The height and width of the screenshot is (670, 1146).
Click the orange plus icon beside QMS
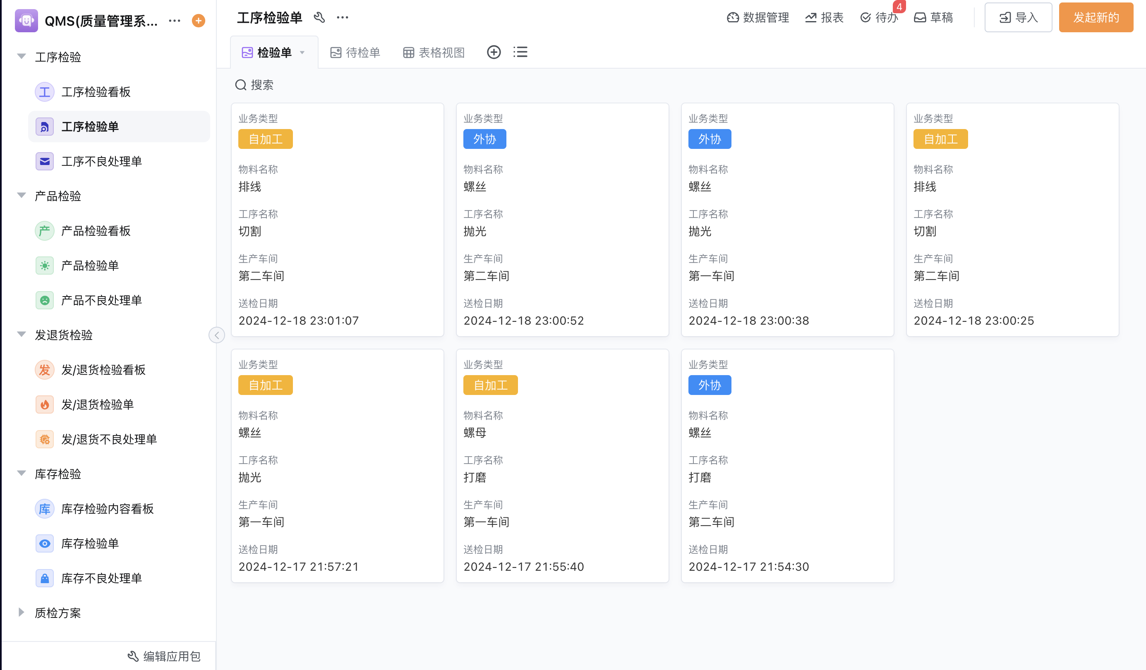(198, 20)
